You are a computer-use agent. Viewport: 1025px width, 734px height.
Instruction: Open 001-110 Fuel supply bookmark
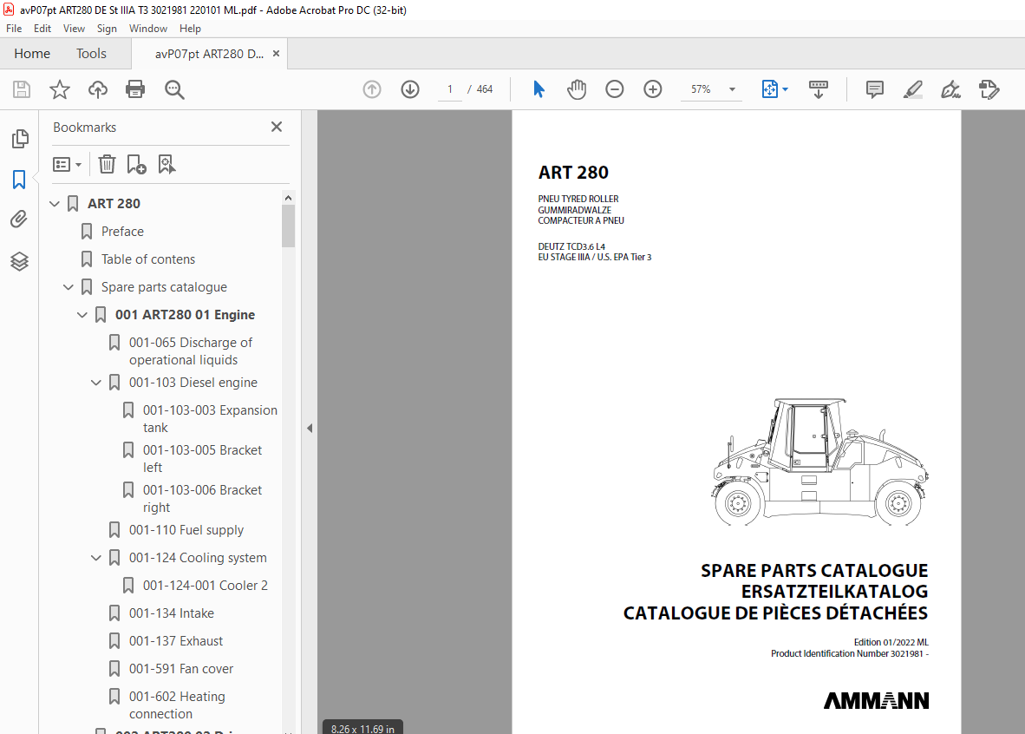pos(186,530)
